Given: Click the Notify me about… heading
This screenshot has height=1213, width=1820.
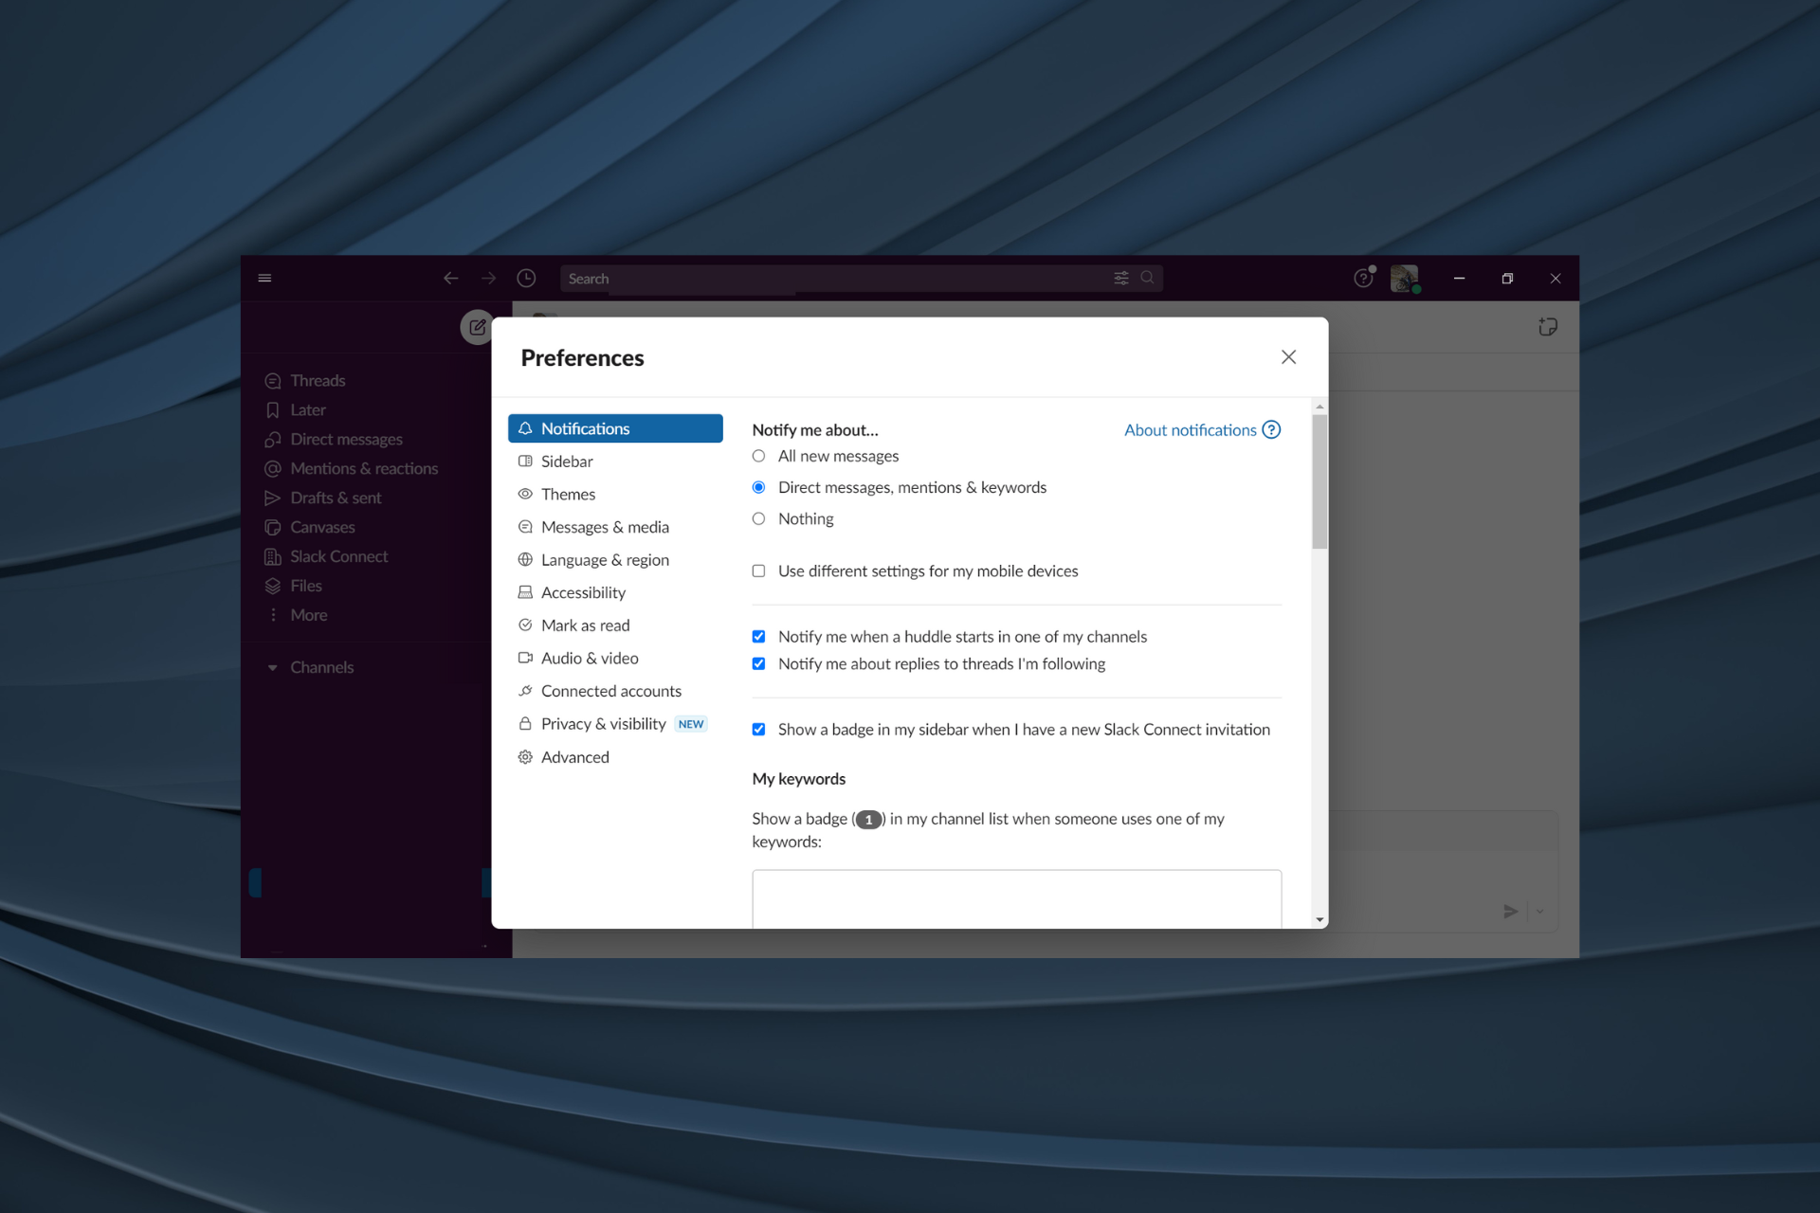Looking at the screenshot, I should [x=814, y=429].
